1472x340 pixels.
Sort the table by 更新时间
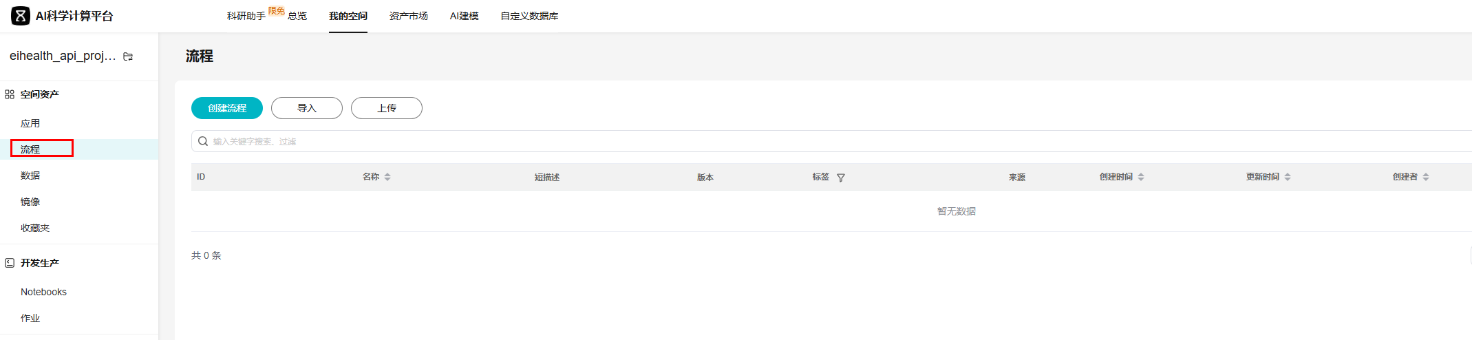pyautogui.click(x=1288, y=177)
